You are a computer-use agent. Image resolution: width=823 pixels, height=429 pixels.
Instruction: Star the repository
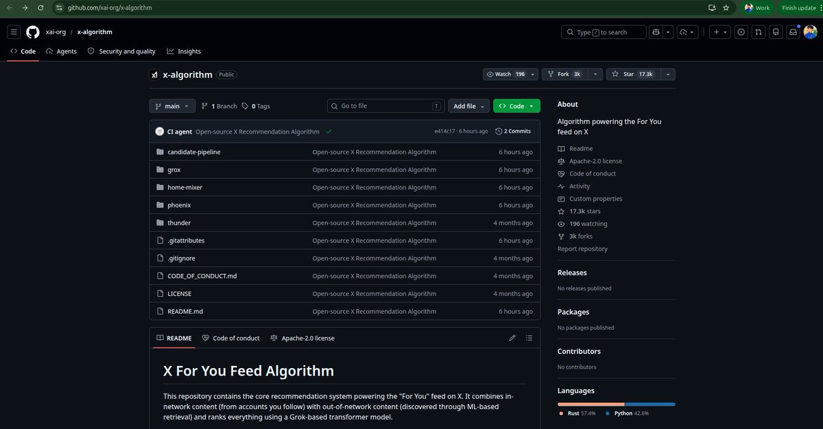[633, 74]
